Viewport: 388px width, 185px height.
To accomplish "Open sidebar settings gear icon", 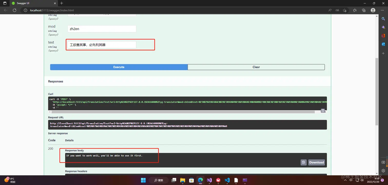I will pos(383,170).
